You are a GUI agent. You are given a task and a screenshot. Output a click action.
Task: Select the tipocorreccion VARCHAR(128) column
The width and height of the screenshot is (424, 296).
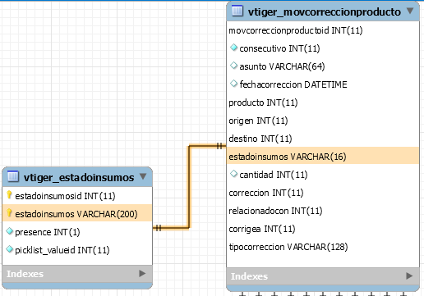323,247
